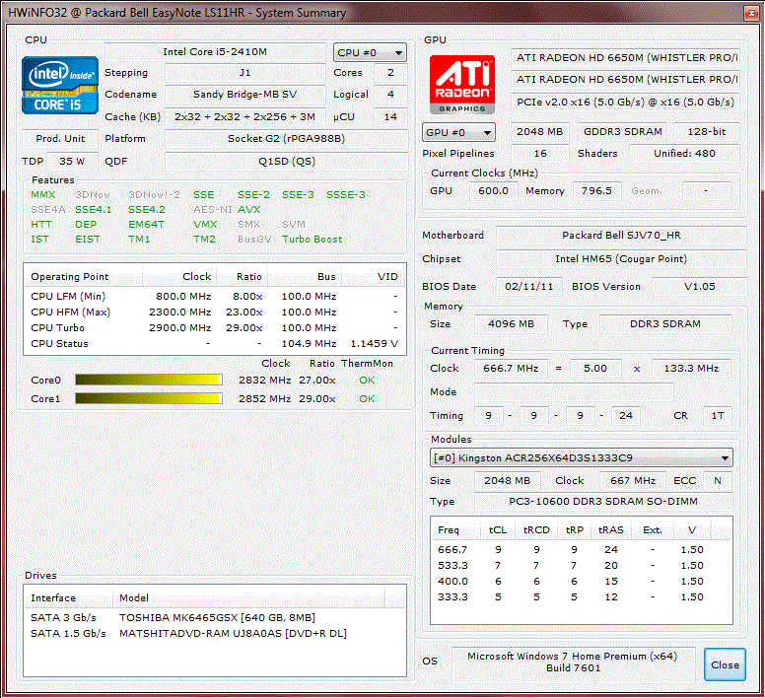
Task: Click the Socket G2 (rPGA988B) platform field
Action: click(287, 139)
